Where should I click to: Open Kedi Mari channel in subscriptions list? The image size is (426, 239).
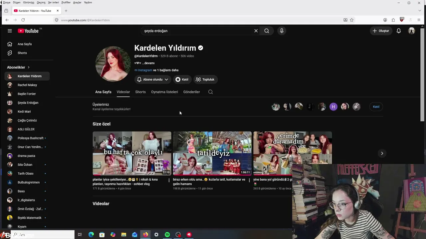click(x=27, y=112)
